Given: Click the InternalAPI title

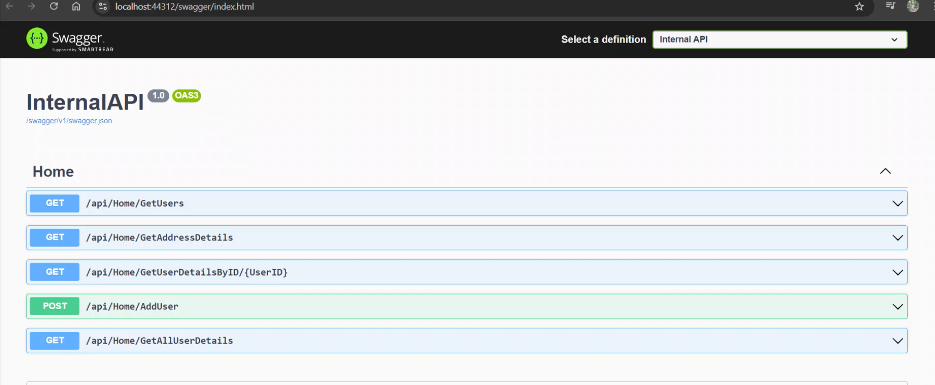Looking at the screenshot, I should click(x=85, y=102).
